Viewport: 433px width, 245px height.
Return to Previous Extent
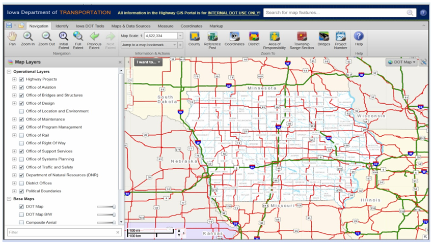pyautogui.click(x=94, y=41)
